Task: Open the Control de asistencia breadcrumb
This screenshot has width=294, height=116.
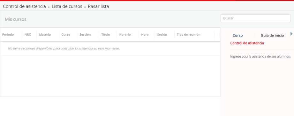Action: (24, 6)
